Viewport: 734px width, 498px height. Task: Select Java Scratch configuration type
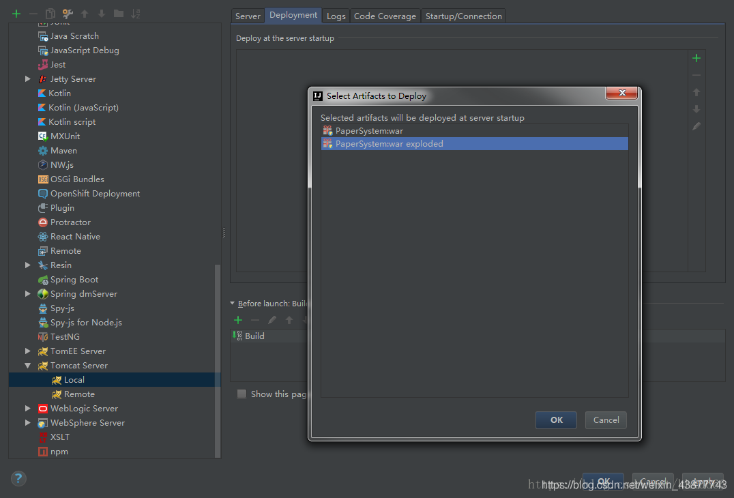(x=69, y=36)
